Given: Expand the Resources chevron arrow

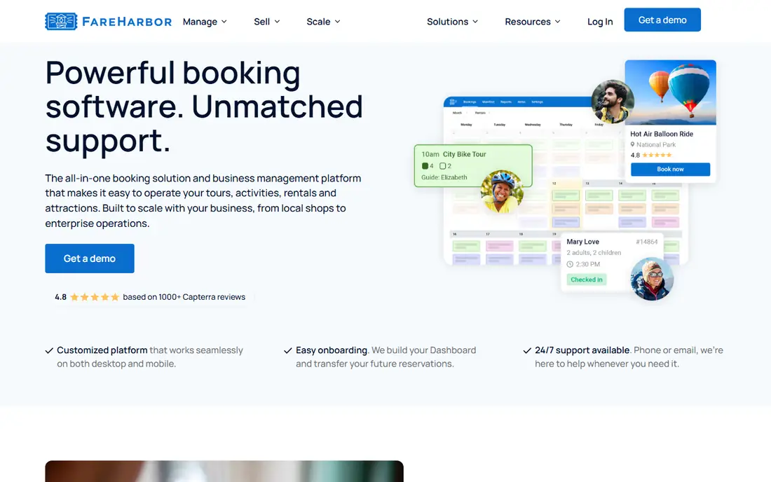Looking at the screenshot, I should pyautogui.click(x=558, y=22).
